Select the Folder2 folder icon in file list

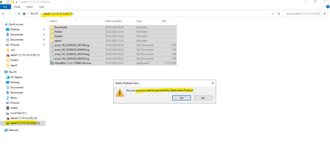[52, 36]
